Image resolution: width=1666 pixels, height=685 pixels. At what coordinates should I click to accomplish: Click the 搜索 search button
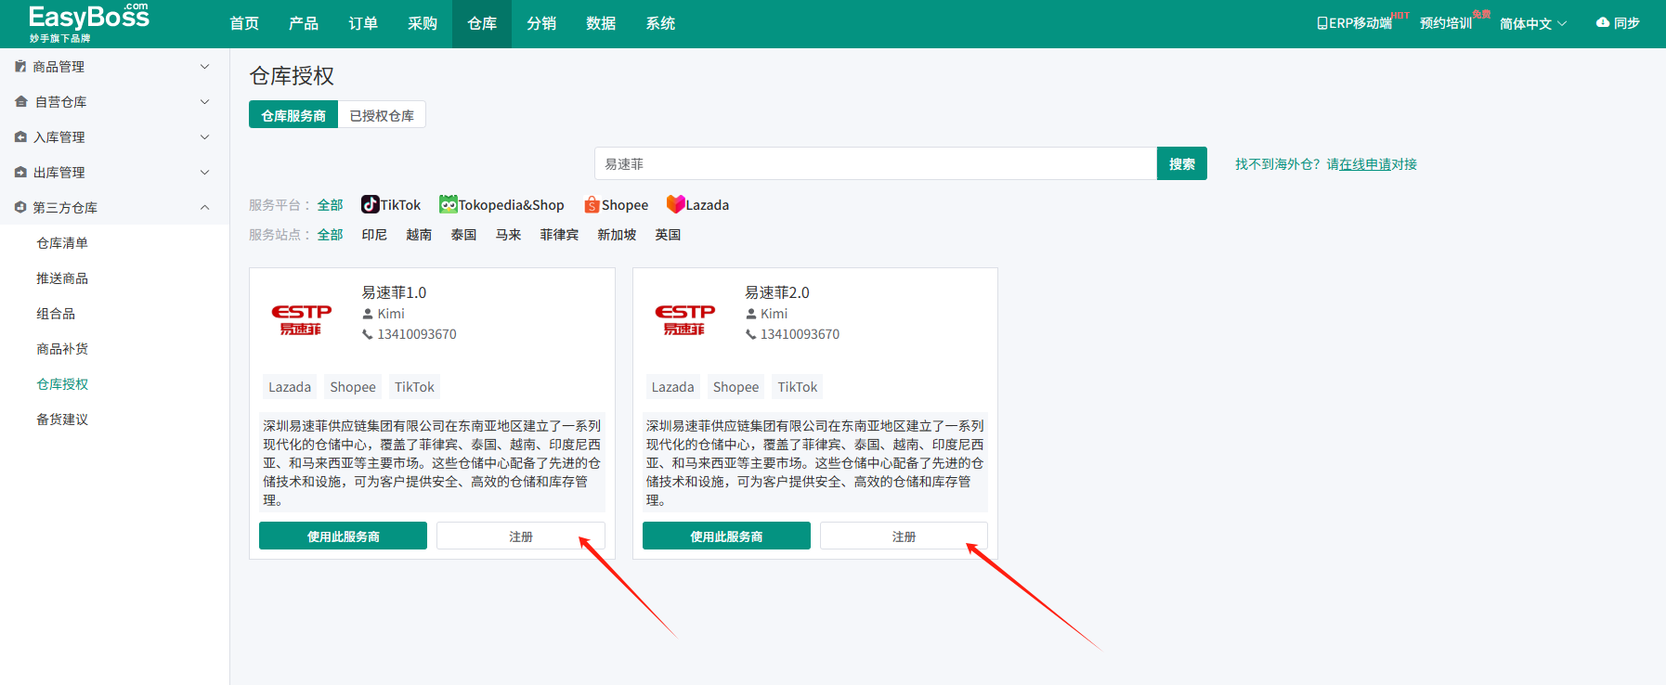coord(1182,163)
